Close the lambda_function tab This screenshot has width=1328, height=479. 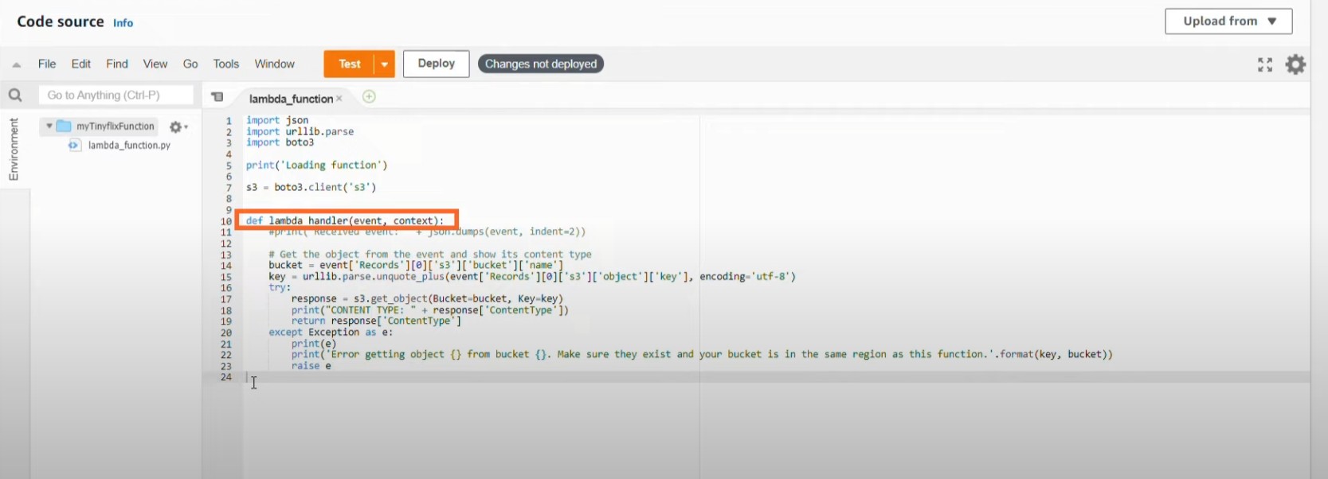click(x=339, y=99)
